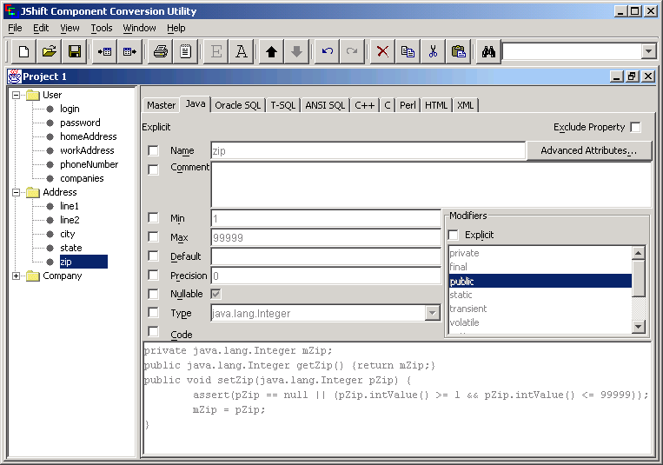
Task: Open the Edit menu
Action: point(41,28)
